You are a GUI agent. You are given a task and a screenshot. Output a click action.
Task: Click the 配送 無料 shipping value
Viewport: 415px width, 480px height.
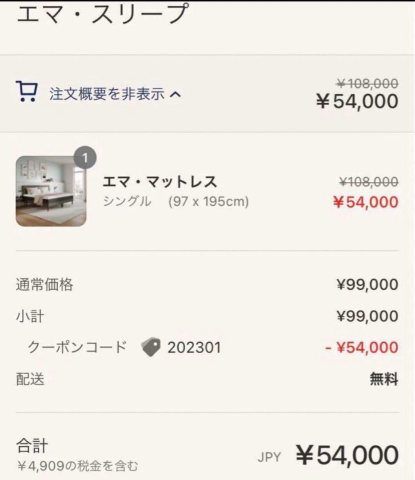pyautogui.click(x=384, y=380)
